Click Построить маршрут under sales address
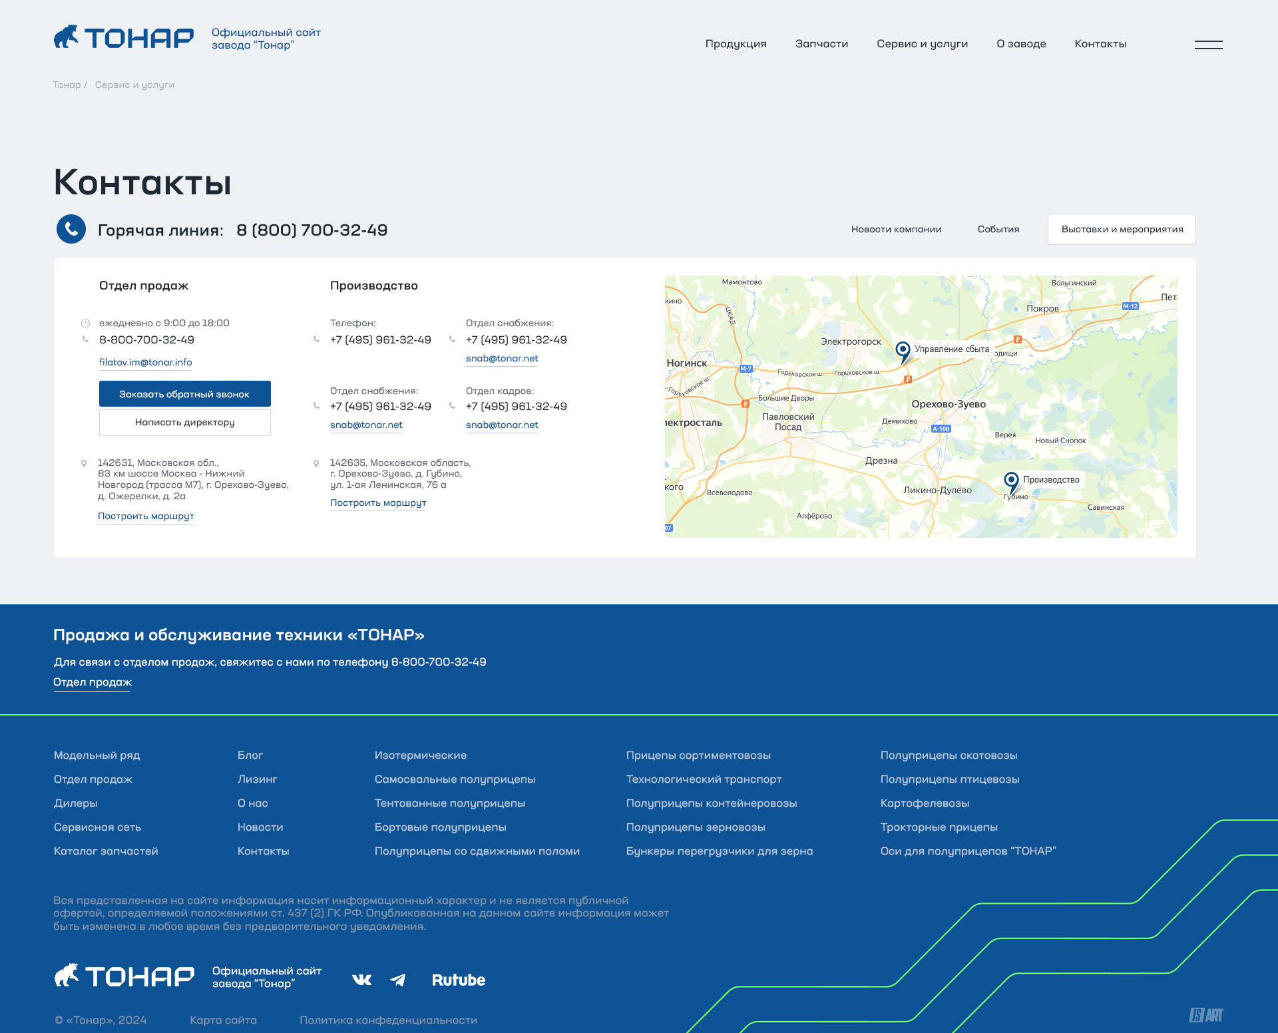The width and height of the screenshot is (1278, 1033). [146, 516]
